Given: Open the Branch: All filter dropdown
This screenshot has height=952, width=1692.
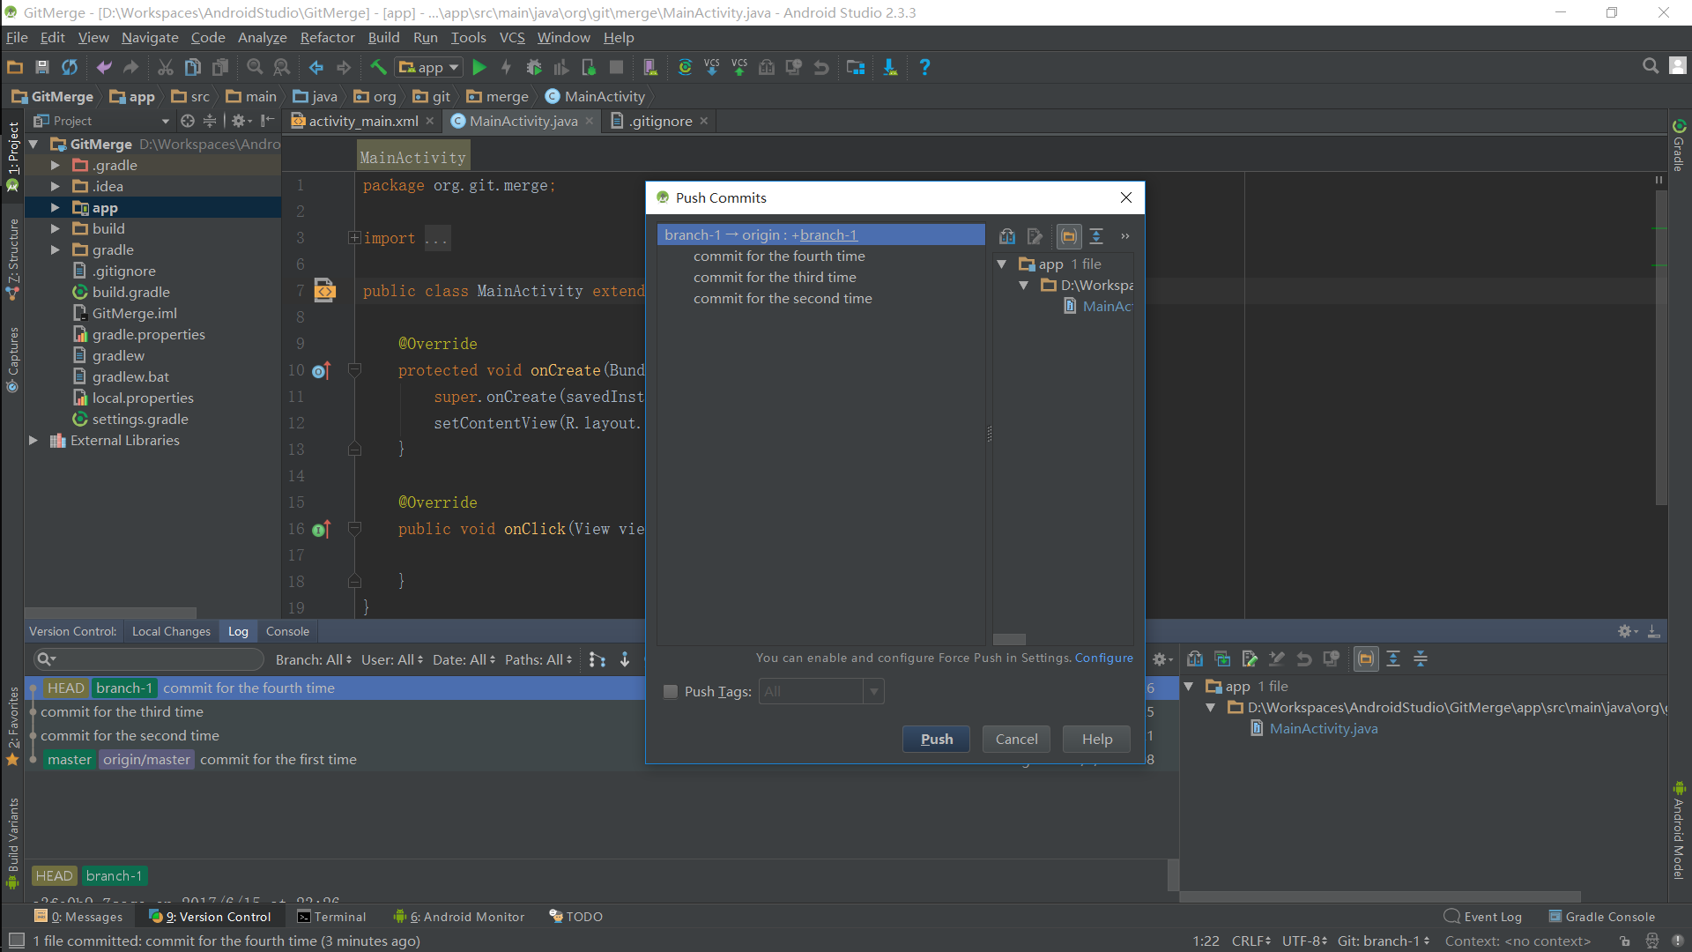Looking at the screenshot, I should [x=313, y=659].
